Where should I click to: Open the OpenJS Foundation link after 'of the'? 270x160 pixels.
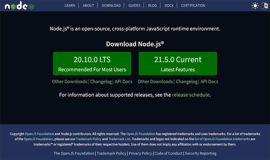coord(38,139)
